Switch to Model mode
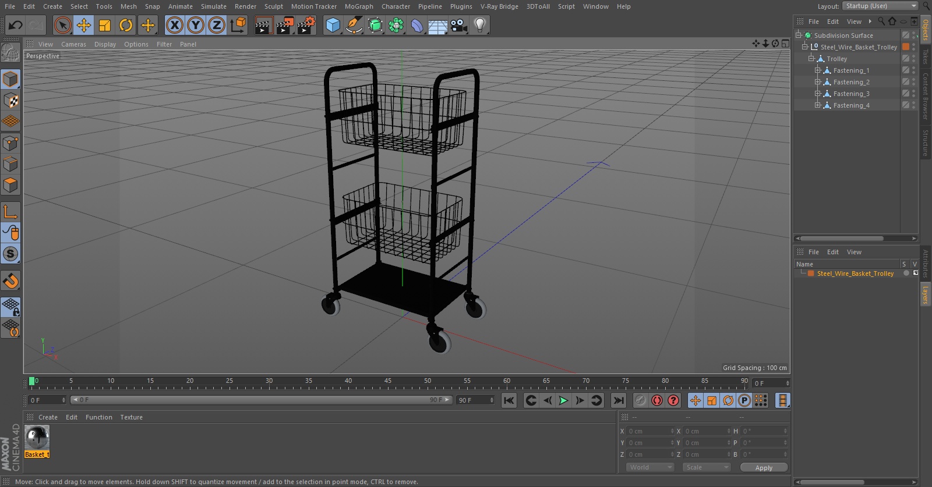 coord(10,79)
